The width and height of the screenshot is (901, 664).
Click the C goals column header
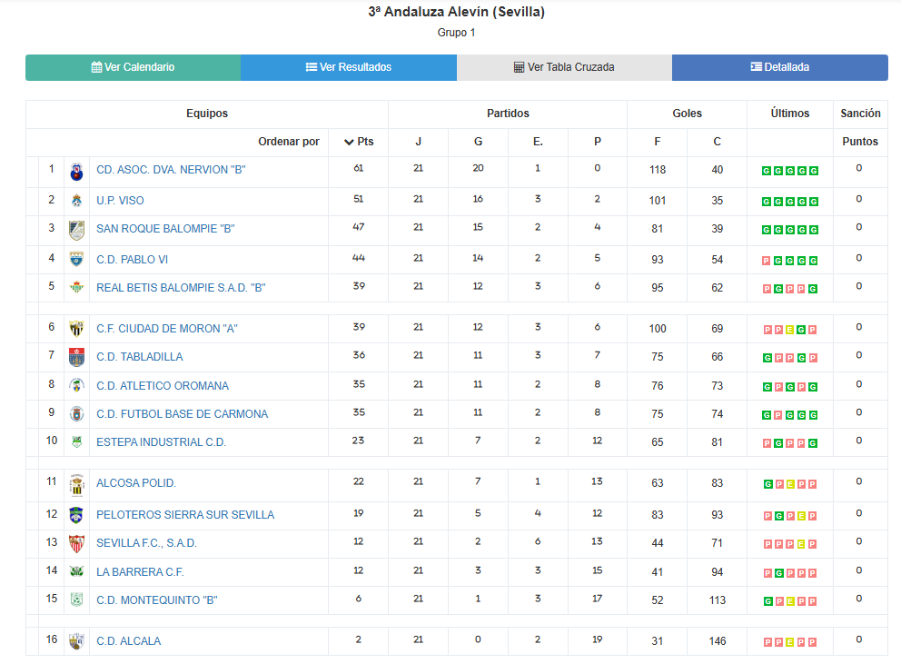pos(718,142)
